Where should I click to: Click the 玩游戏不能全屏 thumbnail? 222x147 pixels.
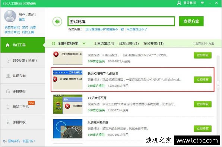pyautogui.click(x=68, y=129)
